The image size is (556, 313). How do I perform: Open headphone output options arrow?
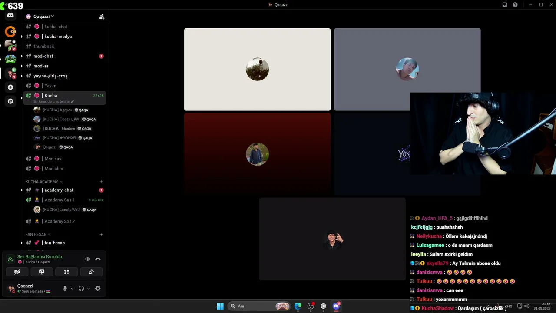[x=89, y=289]
